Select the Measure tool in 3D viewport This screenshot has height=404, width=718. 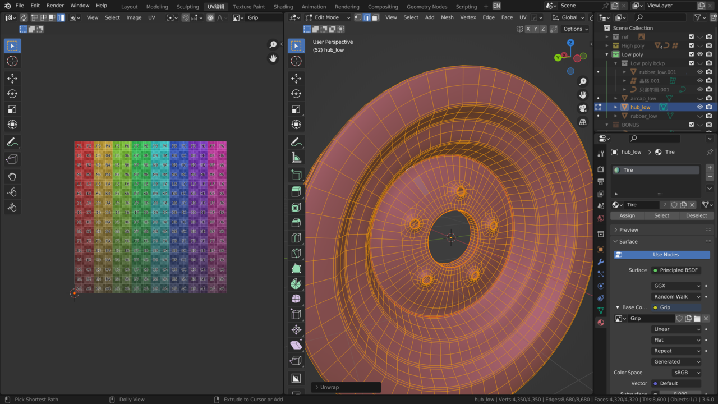[297, 158]
